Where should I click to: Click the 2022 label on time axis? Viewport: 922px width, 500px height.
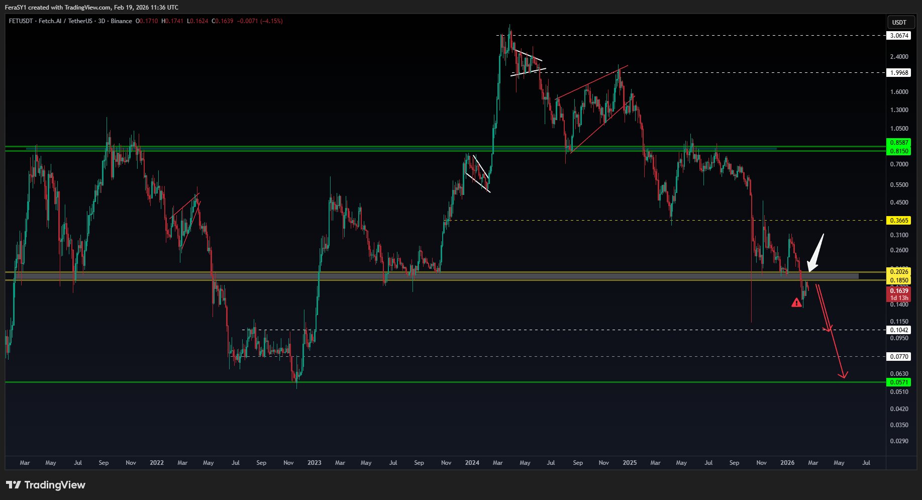(157, 463)
